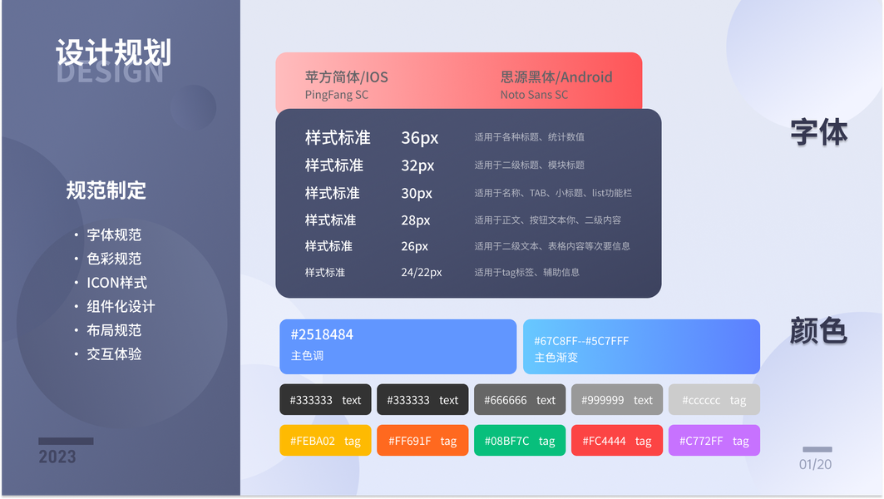Viewport: 884px width, 499px height.
Task: Click description 适用于各种标题、统计数值
Action: pos(529,137)
